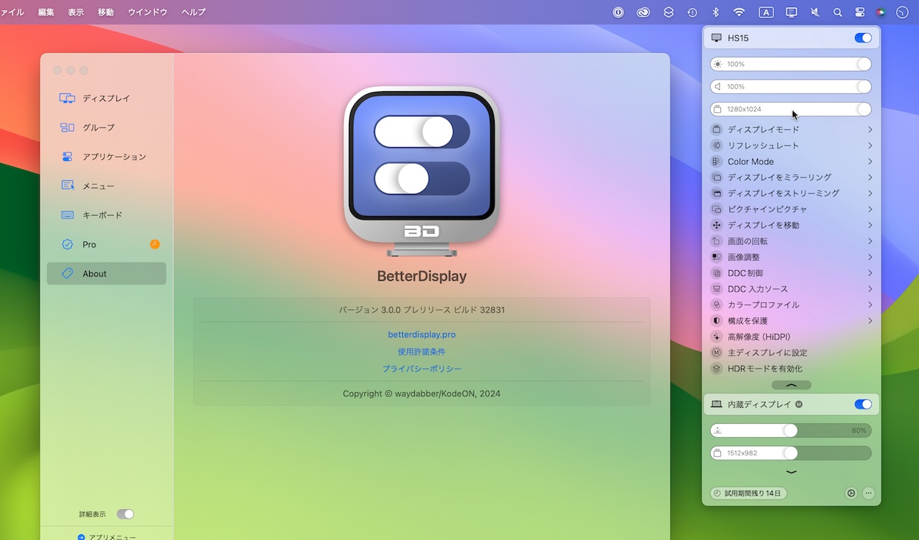
Task: Click the 内蔵ディスプレイ 80% brightness slider
Action: pos(790,431)
